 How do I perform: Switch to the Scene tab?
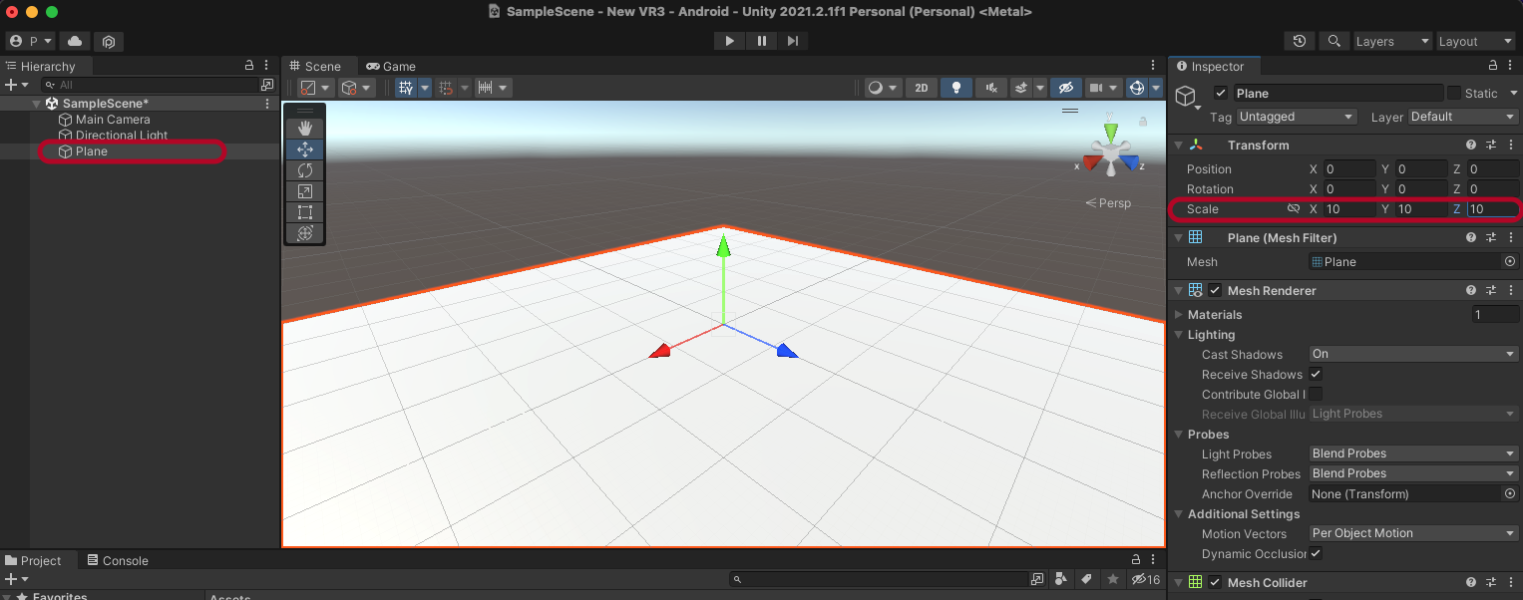tap(315, 66)
